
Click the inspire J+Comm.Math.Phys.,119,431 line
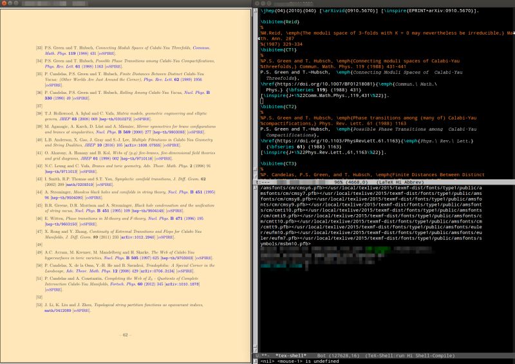[x=325, y=96]
